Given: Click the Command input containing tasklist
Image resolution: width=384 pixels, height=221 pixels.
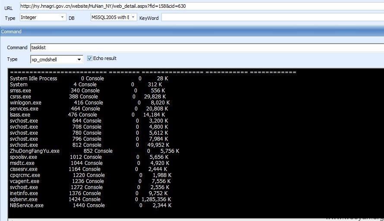Looking at the screenshot, I should coord(207,47).
